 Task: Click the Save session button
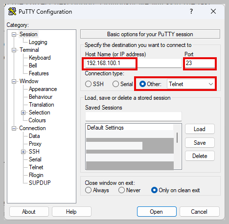pyautogui.click(x=200, y=143)
